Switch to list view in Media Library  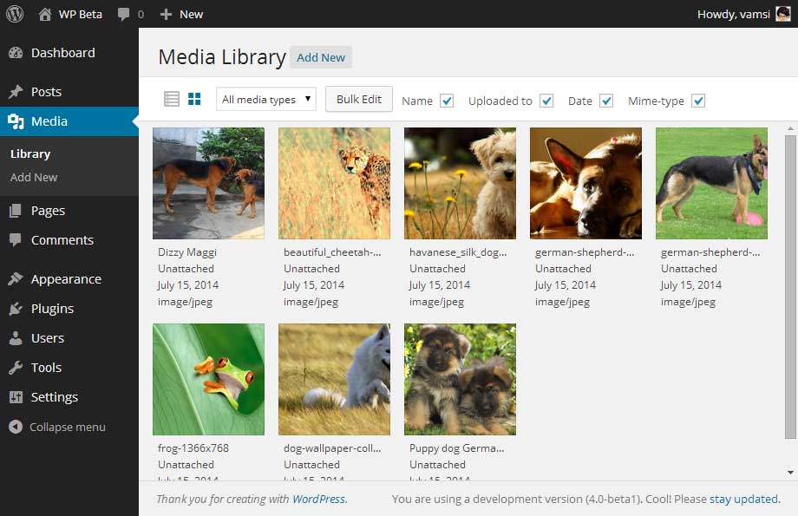pyautogui.click(x=171, y=99)
